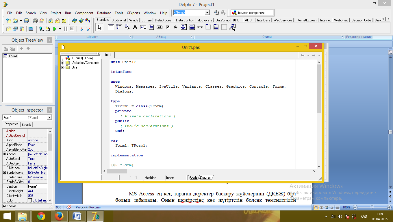393x222 pixels.
Task: Click the Color property clBtnFace swatch
Action: point(30,200)
